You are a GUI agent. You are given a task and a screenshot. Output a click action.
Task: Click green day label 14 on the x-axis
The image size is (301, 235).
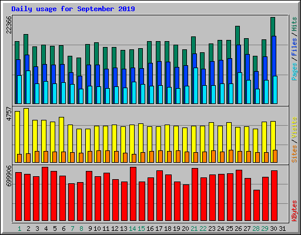[132, 229]
